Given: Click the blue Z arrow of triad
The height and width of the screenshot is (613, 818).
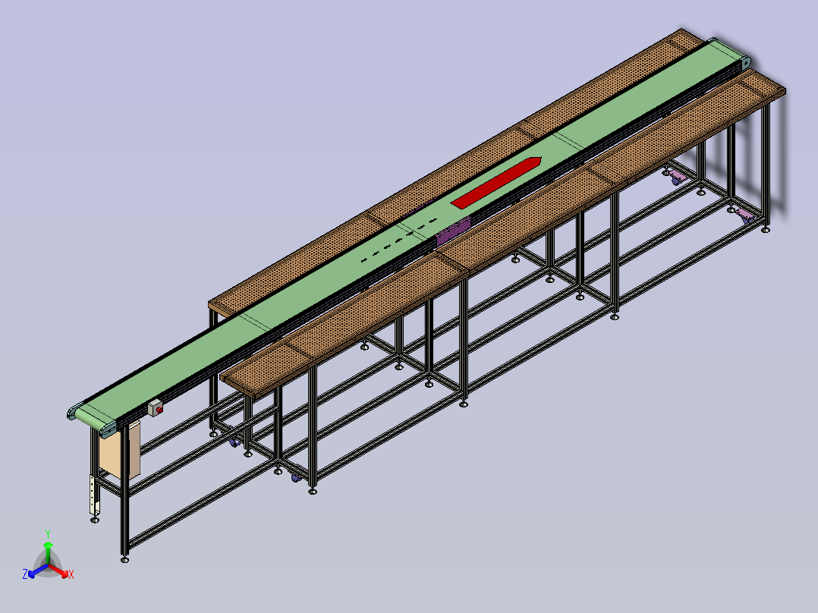Looking at the screenshot, I should click(38, 571).
